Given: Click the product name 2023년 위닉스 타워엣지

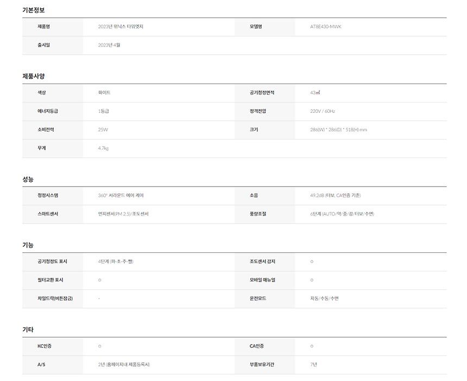Looking at the screenshot, I should [121, 27].
